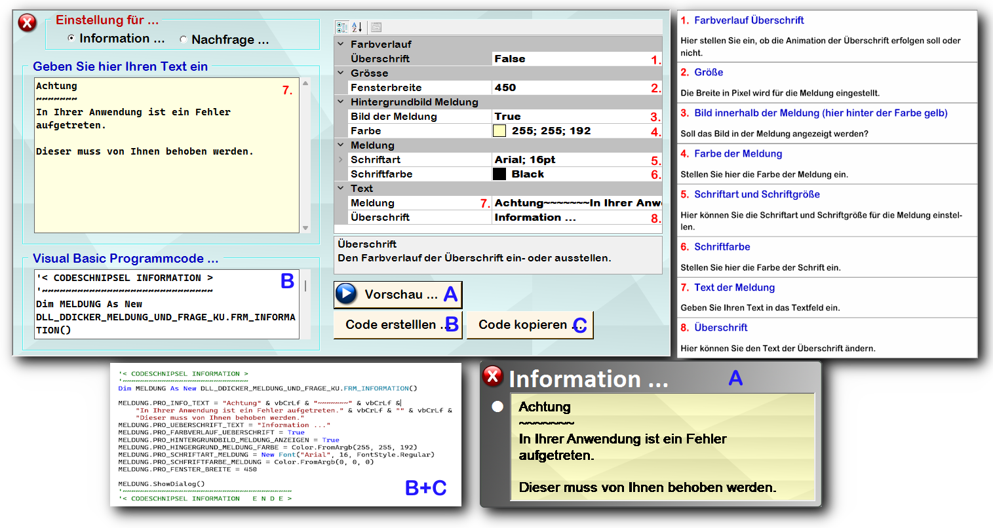
Task: Click the Code kopieren button
Action: pos(530,325)
